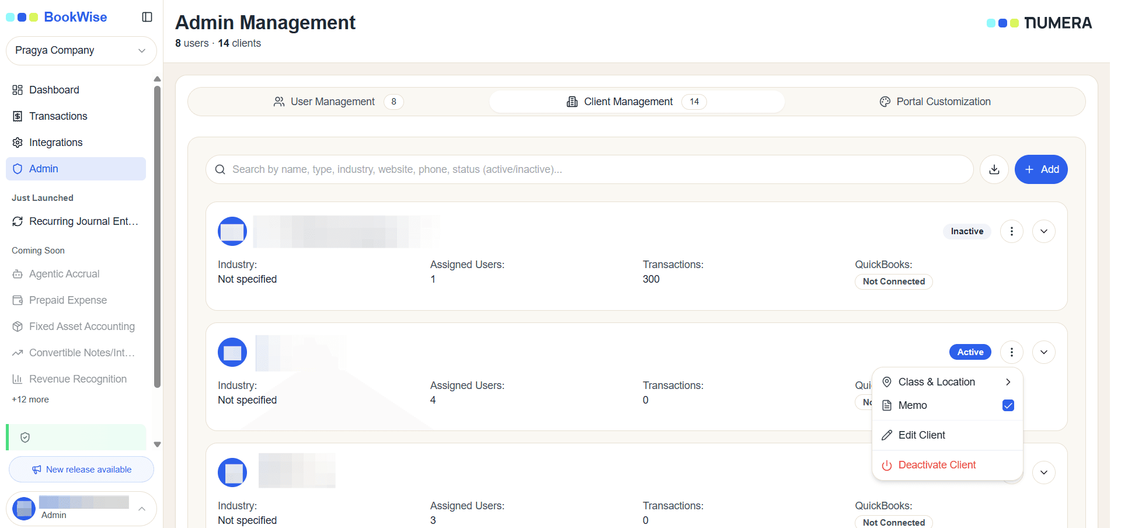The width and height of the screenshot is (1121, 528).
Task: Choose Edit Client from menu
Action: pos(948,435)
